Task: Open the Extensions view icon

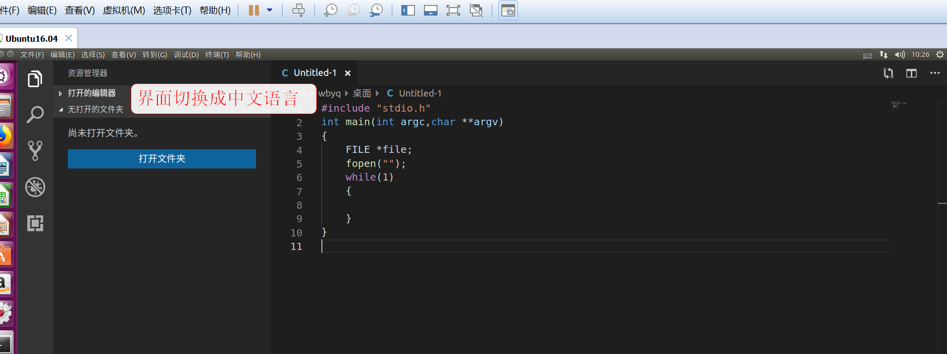Action: [35, 223]
